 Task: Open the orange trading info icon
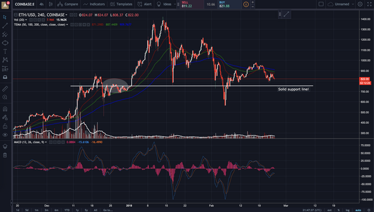245,4
